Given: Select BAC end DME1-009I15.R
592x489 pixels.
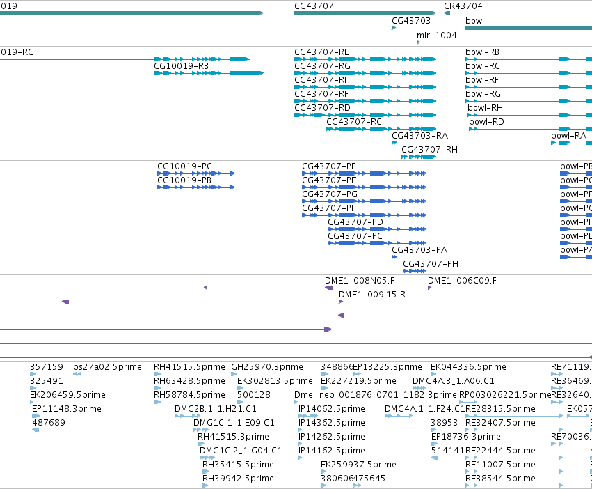Looking at the screenshot, I should tap(372, 295).
